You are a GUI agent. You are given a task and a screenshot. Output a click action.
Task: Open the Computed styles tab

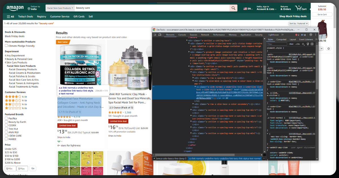[281, 40]
